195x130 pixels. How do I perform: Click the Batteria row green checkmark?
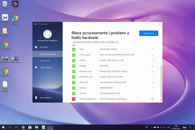click(x=152, y=88)
